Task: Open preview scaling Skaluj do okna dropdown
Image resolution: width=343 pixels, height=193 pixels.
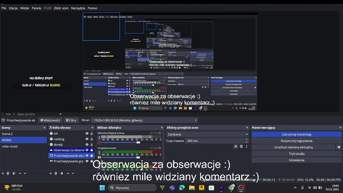Action: pyautogui.click(x=39, y=114)
